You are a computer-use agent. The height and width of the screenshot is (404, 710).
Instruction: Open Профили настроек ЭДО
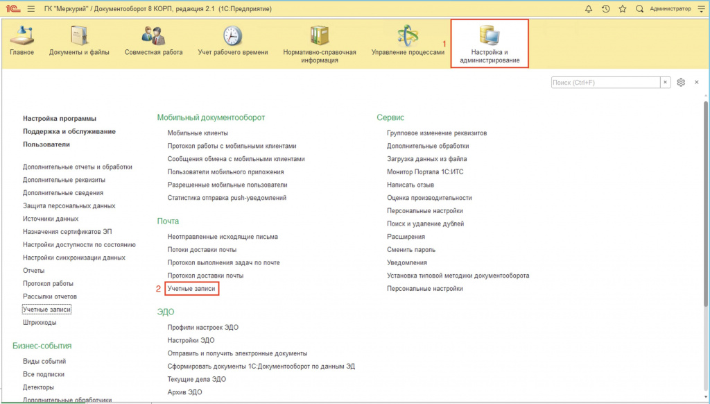pos(203,328)
